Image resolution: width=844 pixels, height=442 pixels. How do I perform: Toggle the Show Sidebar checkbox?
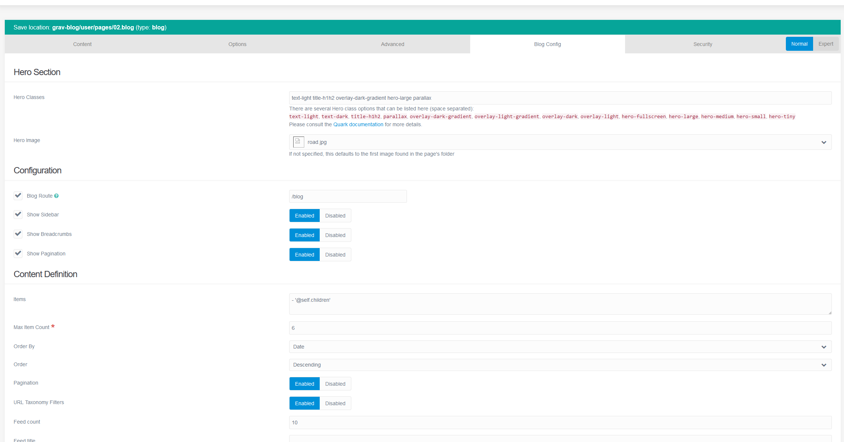[18, 214]
